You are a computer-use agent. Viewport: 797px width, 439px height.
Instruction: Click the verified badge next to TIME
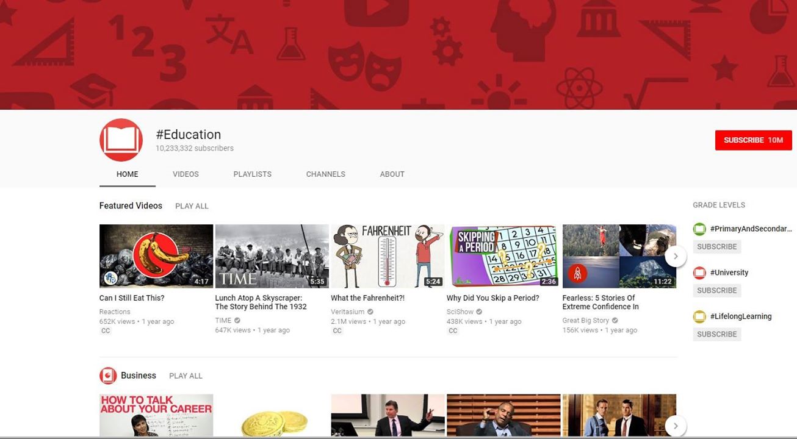coord(237,321)
